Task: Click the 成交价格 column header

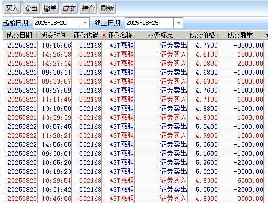Action: tap(202, 36)
